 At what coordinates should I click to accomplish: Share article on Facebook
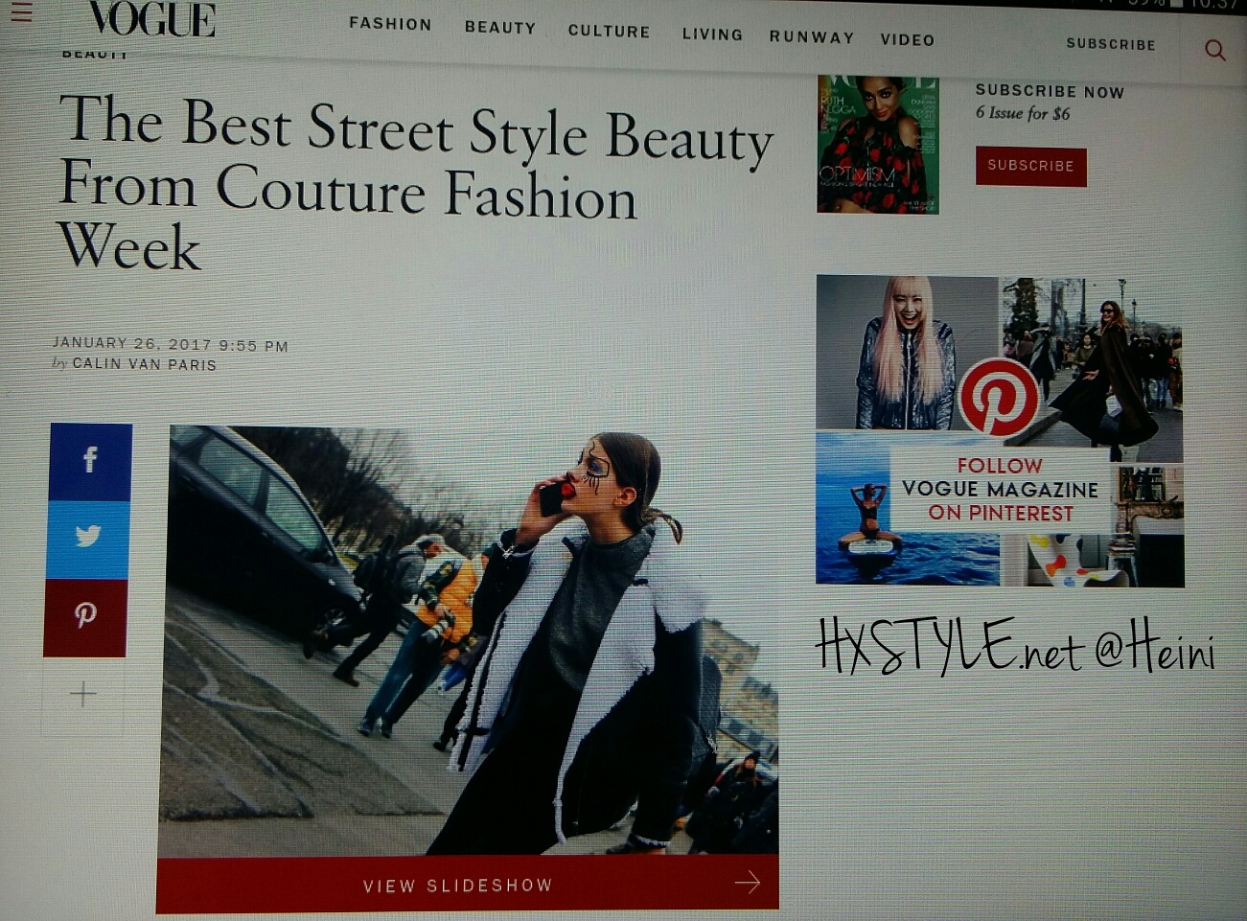[90, 461]
